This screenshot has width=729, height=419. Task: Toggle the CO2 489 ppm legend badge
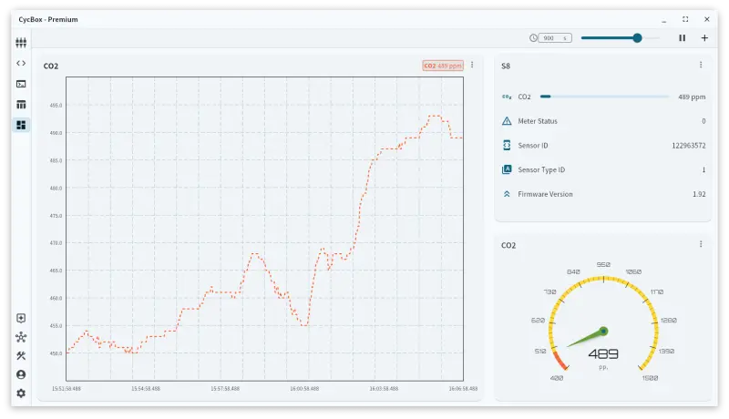[443, 66]
